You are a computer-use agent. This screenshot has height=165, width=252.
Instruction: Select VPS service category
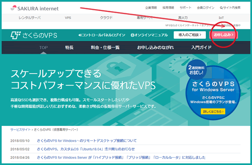(68, 18)
